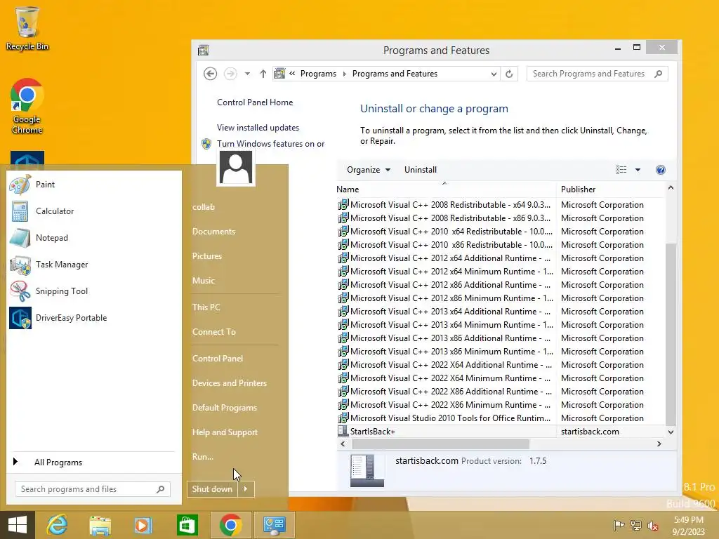Open Help in Programs and Features
The height and width of the screenshot is (539, 719).
pyautogui.click(x=660, y=170)
